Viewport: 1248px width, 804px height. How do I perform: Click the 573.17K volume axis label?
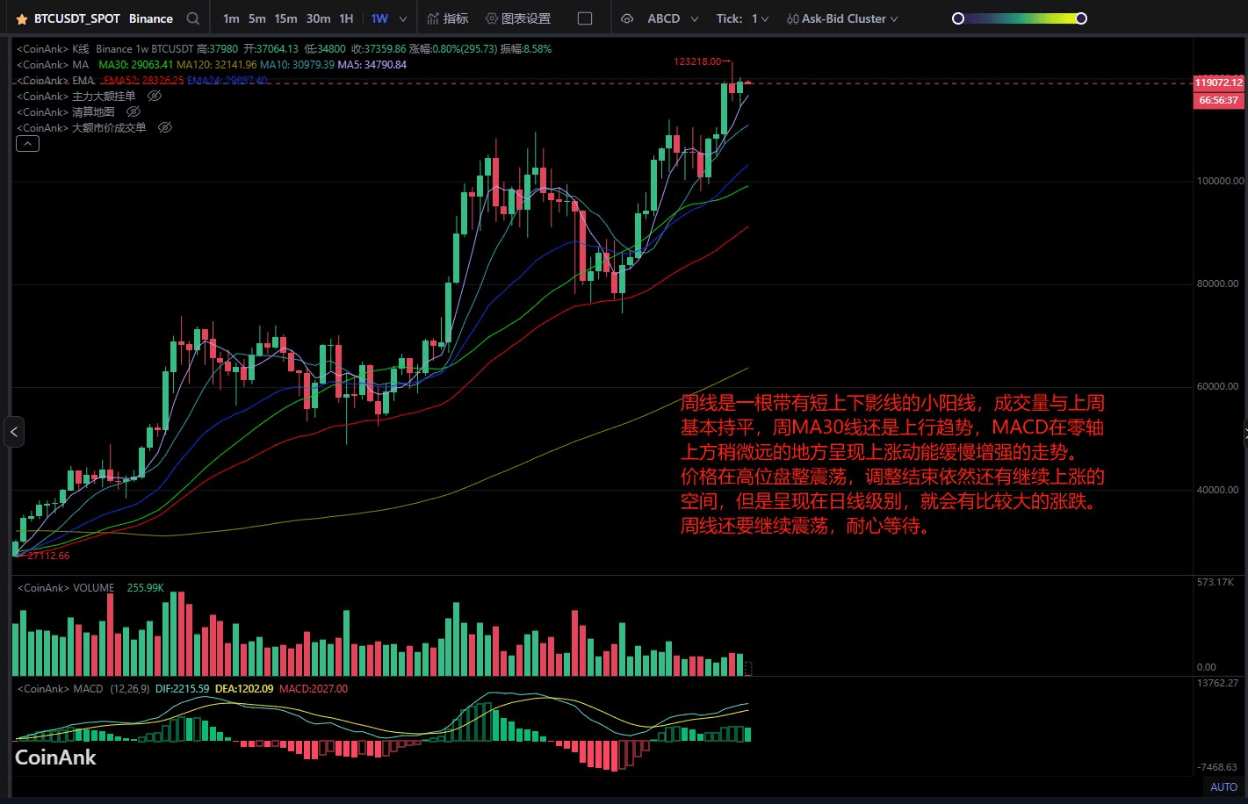(x=1216, y=582)
